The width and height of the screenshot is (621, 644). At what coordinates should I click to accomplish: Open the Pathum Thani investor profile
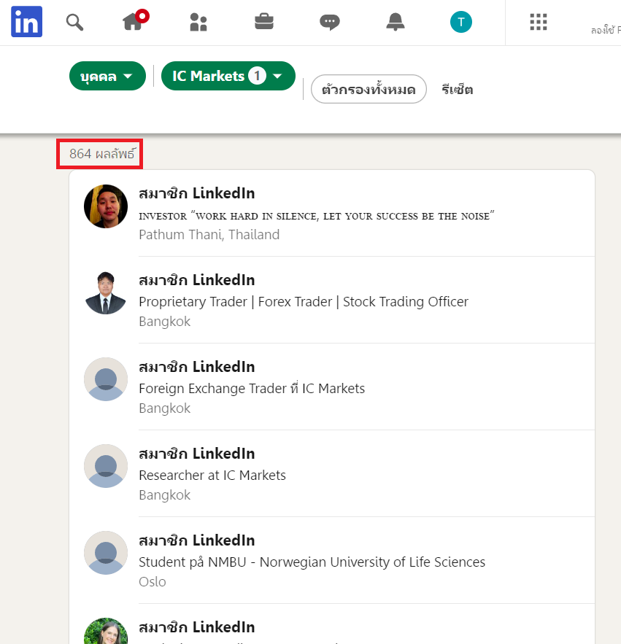coord(196,193)
